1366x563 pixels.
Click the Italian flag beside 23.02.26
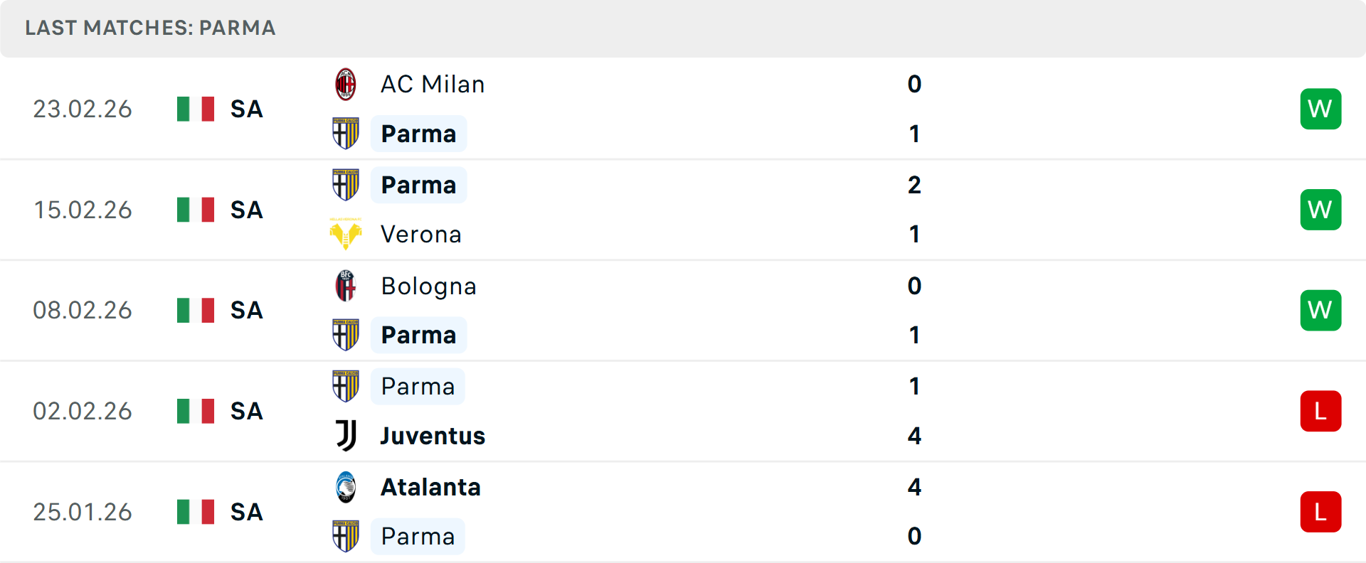(x=195, y=109)
